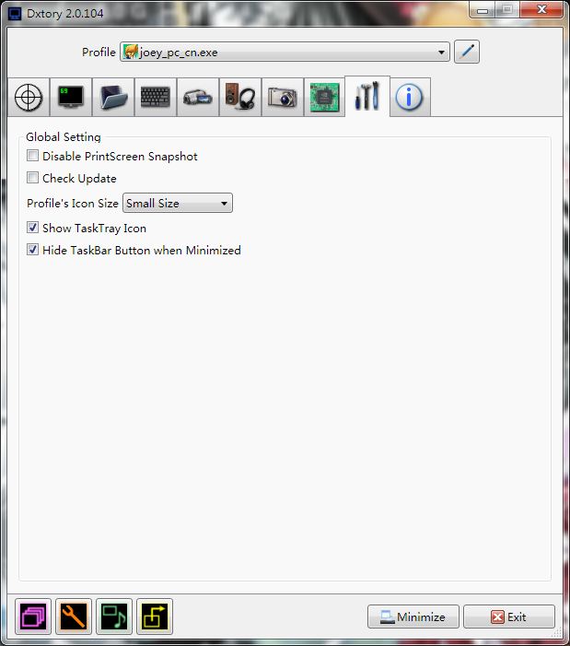Viewport: 570px width, 646px height.
Task: Open the keyboard hotkey tab
Action: click(x=156, y=98)
